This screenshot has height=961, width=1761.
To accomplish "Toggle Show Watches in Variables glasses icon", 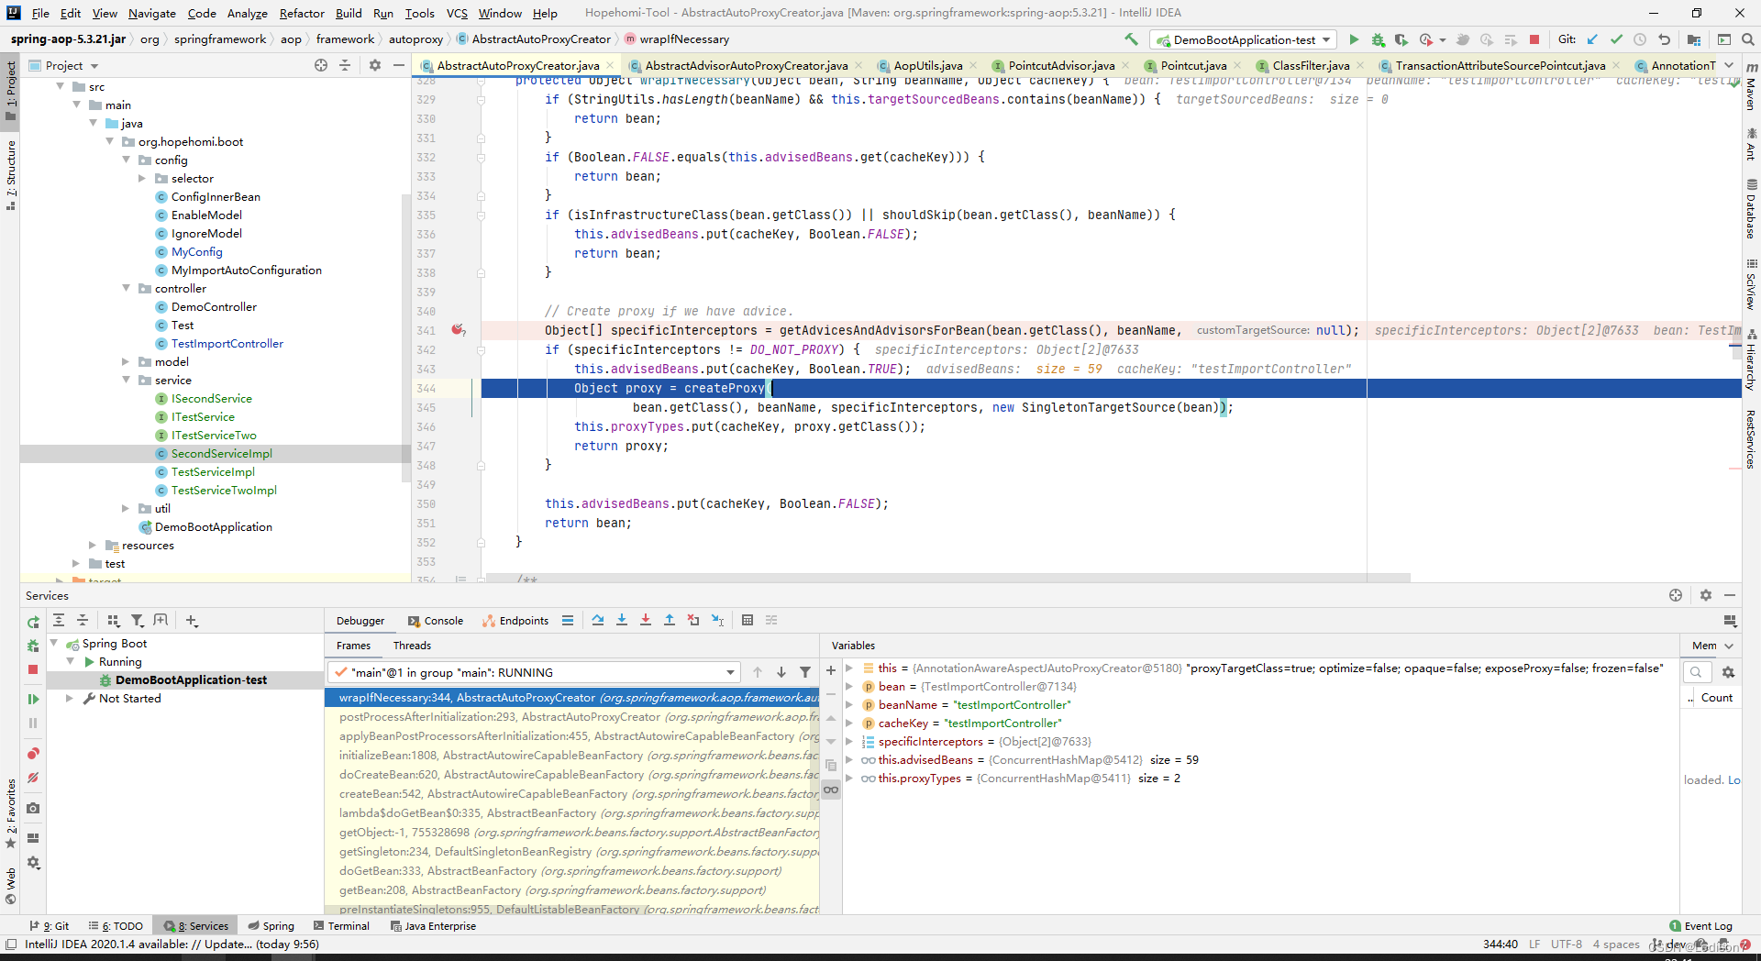I will pyautogui.click(x=831, y=790).
